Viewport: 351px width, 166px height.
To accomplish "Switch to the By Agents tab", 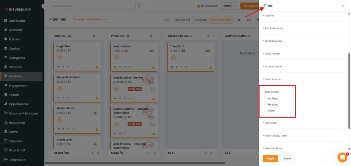I will click(x=200, y=20).
